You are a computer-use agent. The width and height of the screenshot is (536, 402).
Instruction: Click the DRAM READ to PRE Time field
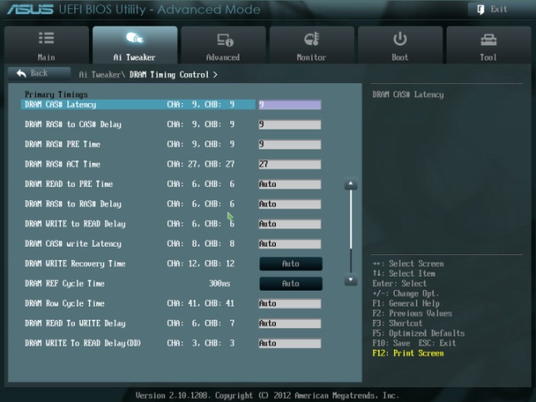289,184
